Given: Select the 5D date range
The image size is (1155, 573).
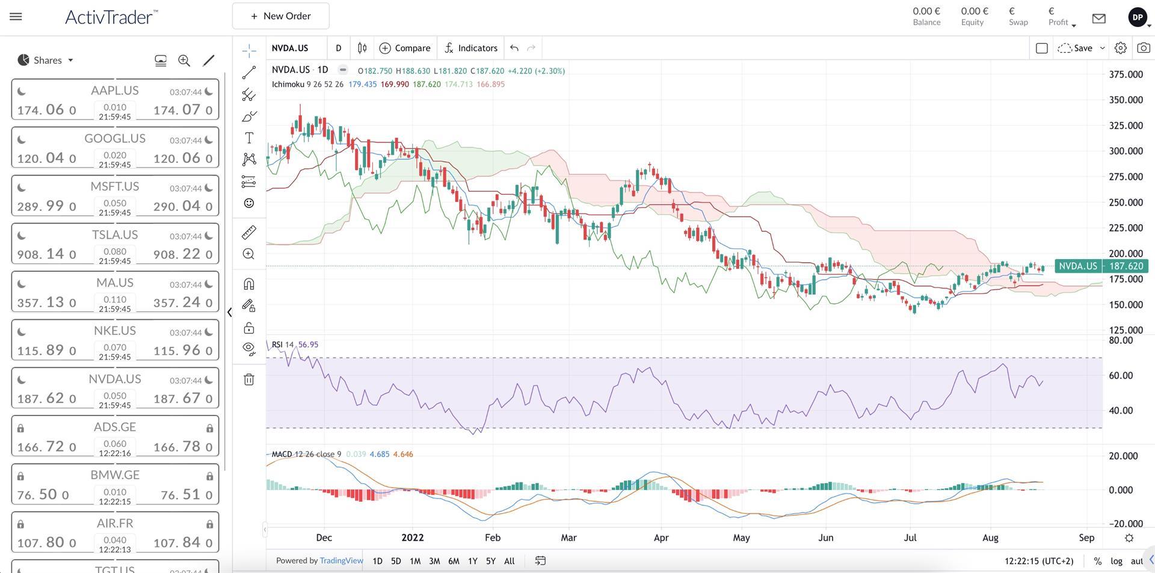Looking at the screenshot, I should pos(396,561).
